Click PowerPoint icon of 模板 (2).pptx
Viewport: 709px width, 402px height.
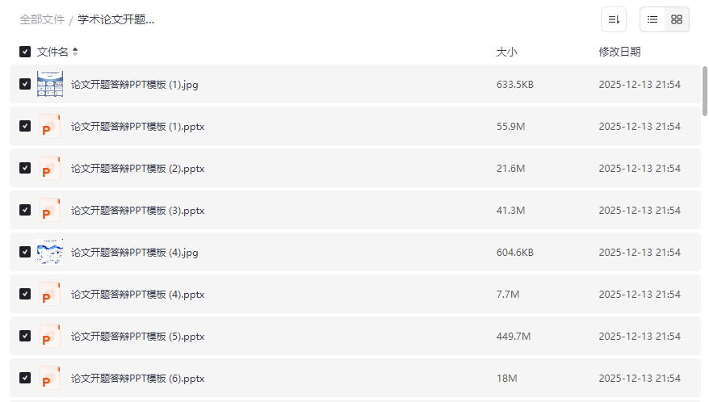pyautogui.click(x=50, y=168)
